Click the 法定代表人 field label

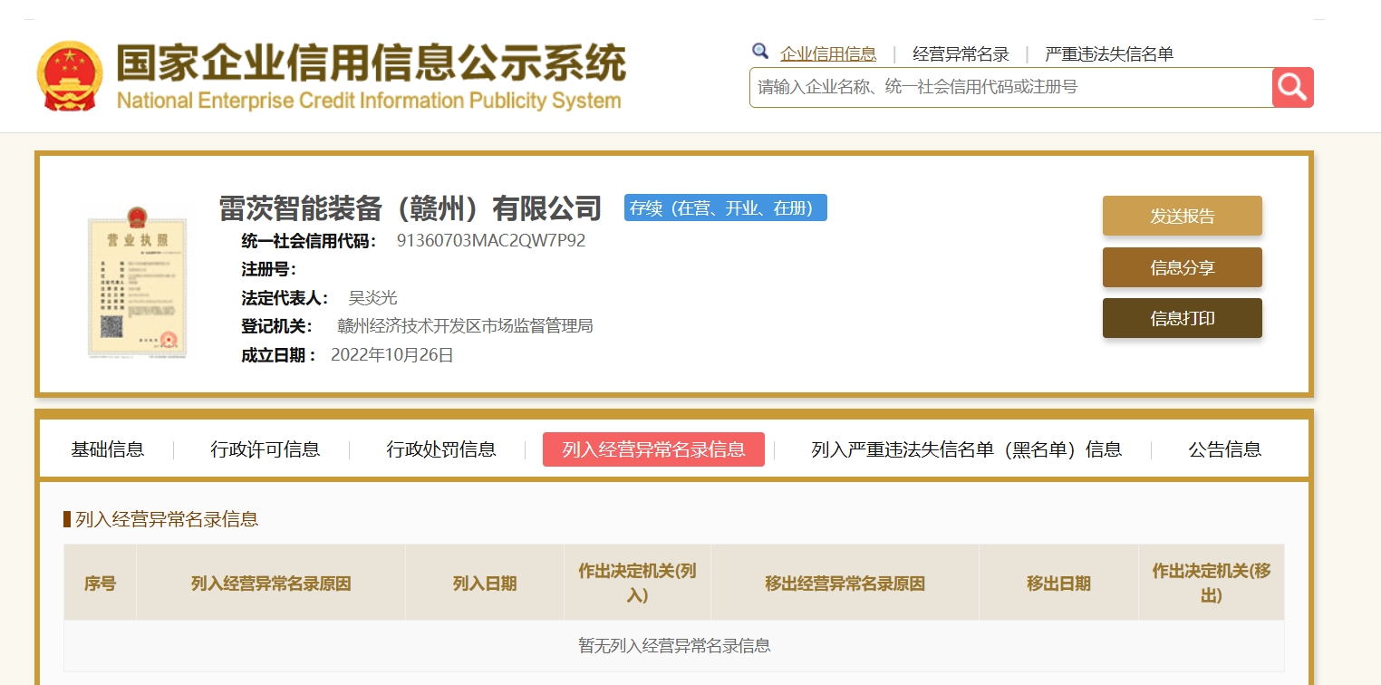click(285, 298)
